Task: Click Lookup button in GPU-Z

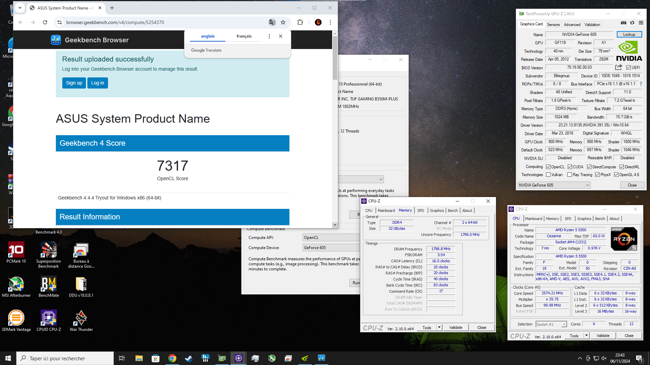Action: coord(629,34)
